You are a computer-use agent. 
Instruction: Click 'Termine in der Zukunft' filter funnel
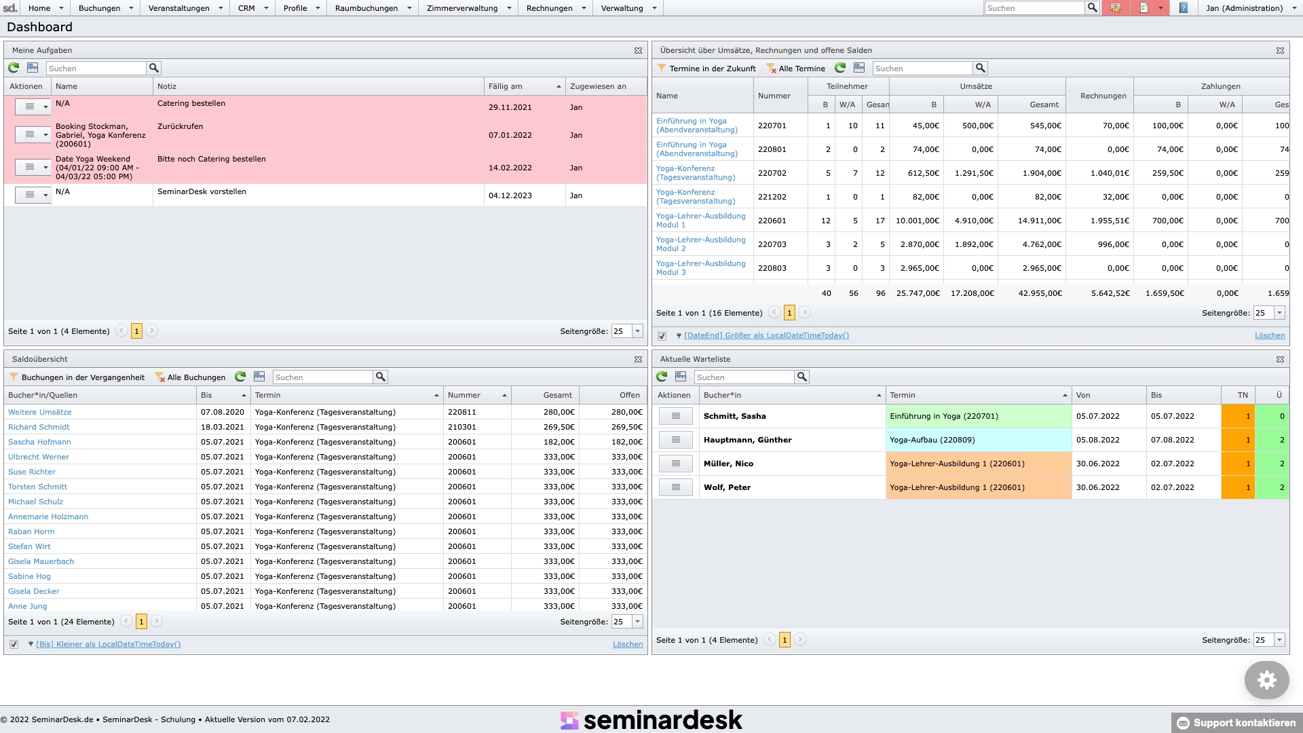662,68
